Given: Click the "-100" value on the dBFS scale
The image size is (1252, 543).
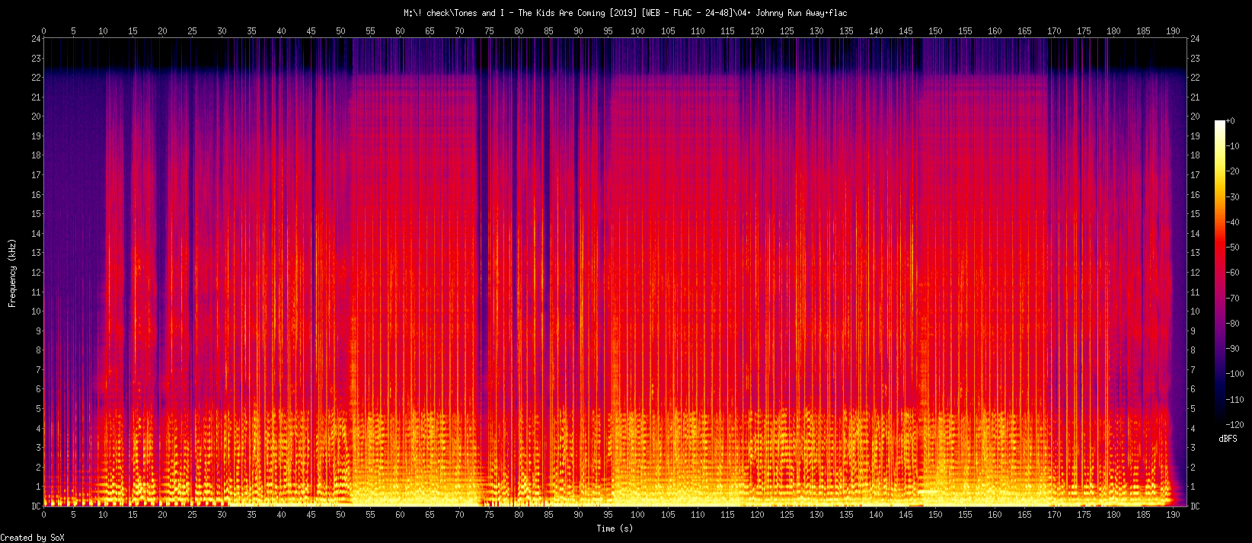Looking at the screenshot, I should [1235, 374].
